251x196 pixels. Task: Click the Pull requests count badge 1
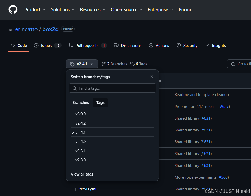click(x=104, y=46)
